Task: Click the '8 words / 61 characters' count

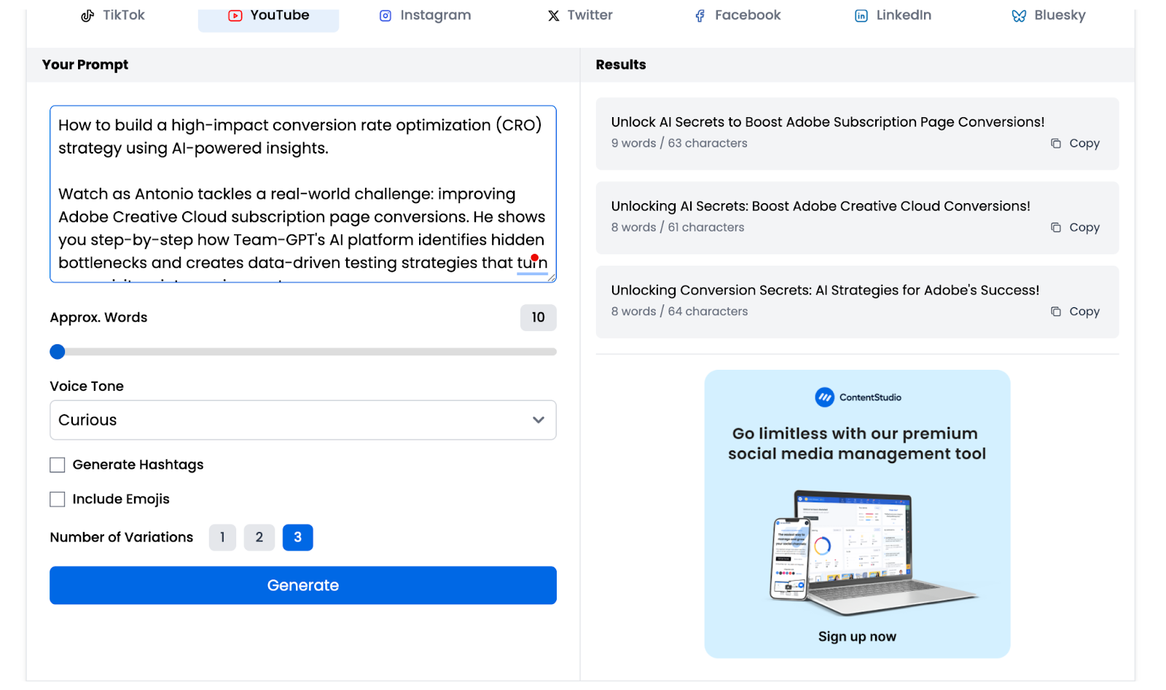Action: (678, 227)
